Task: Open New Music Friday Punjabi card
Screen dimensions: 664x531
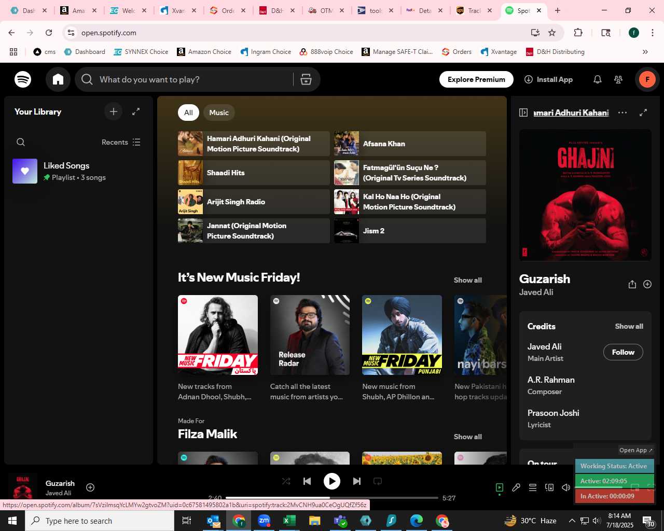Action: [402, 348]
